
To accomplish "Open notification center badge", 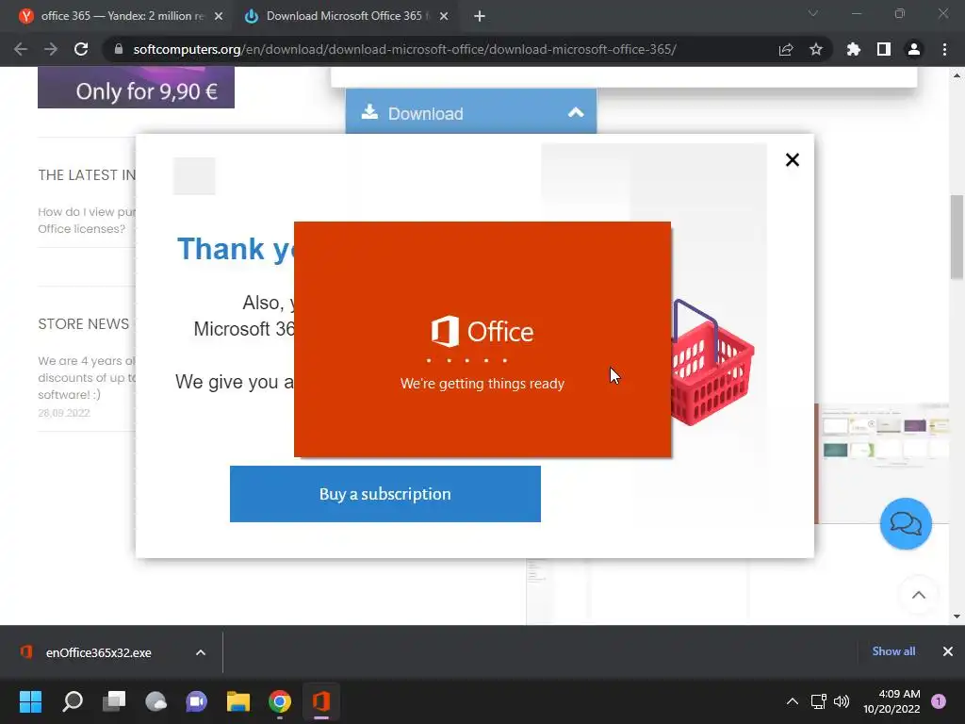I will pyautogui.click(x=939, y=701).
